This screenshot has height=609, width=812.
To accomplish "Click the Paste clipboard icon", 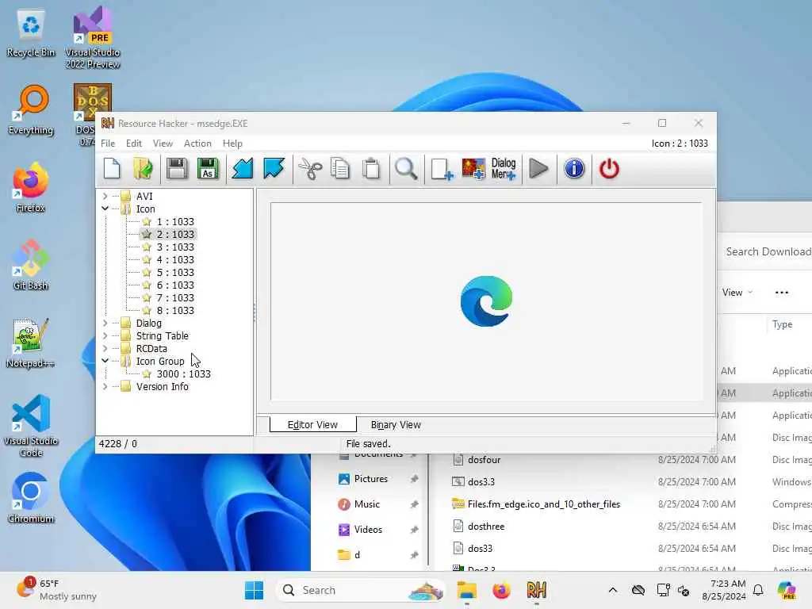I will tap(371, 169).
